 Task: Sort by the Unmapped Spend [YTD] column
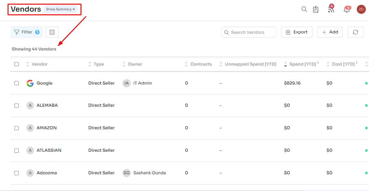(x=221, y=64)
